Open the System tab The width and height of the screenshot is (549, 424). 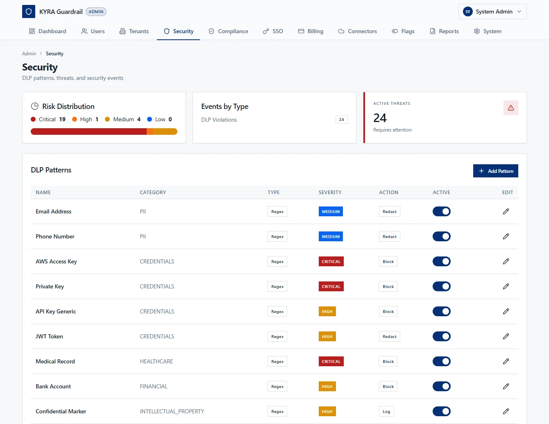(x=488, y=31)
